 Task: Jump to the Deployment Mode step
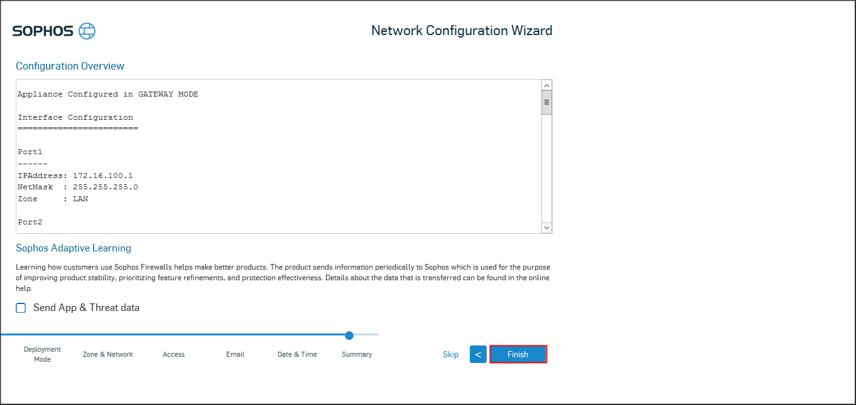[43, 354]
